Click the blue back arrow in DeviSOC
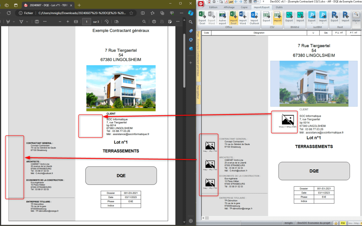Image resolution: width=362 pixels, height=226 pixels. click(236, 2)
